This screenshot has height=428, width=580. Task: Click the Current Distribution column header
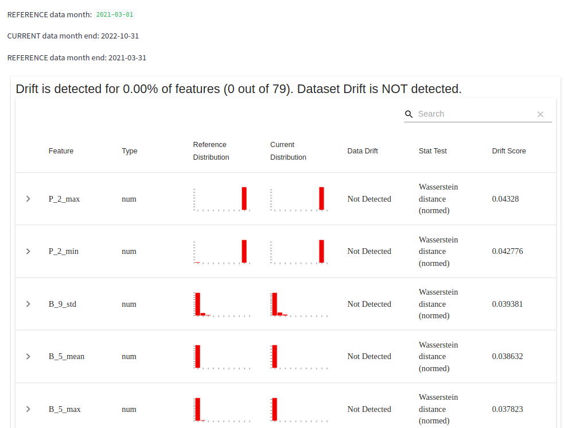click(288, 151)
